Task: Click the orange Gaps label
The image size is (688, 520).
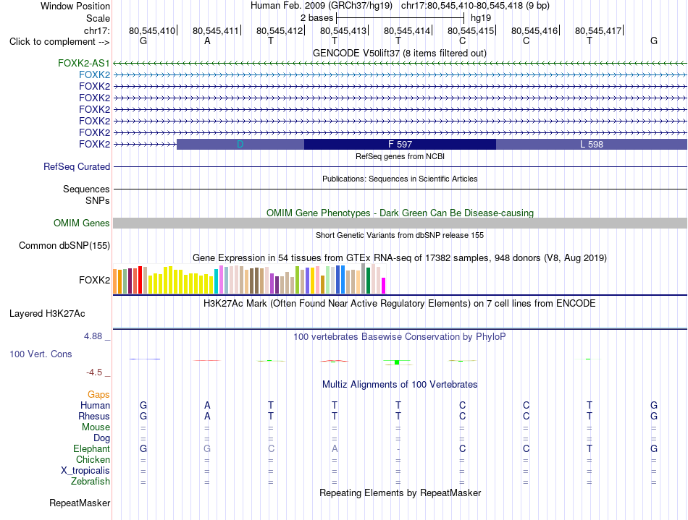Action: (98, 395)
